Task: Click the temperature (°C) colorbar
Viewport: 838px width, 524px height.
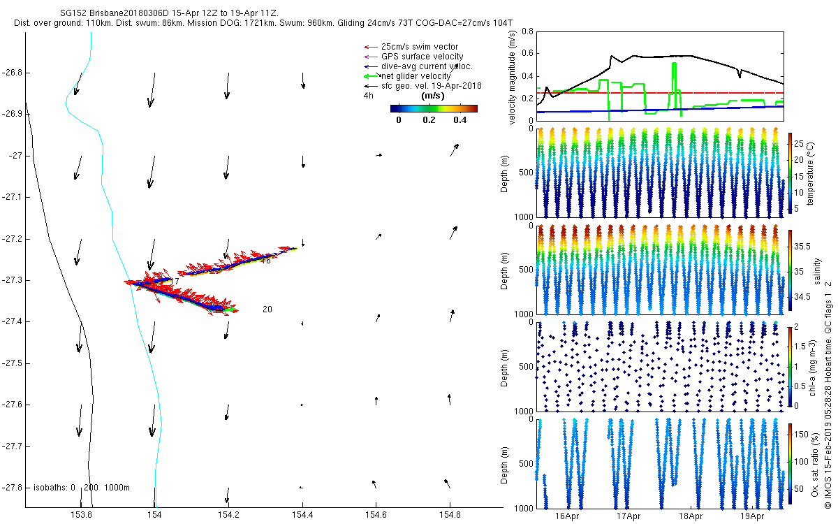Action: pos(791,173)
